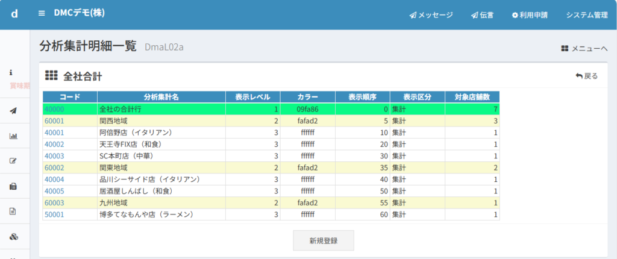Screen dimensions: 617x259
Task: Click the edit pencil sidebar icon
Action: [13, 161]
